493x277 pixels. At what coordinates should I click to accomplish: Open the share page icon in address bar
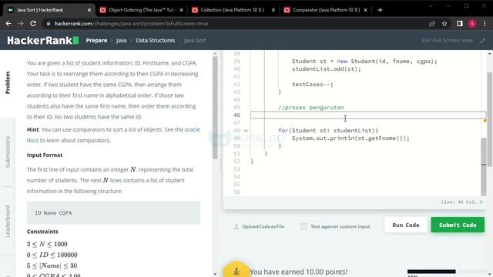tap(432, 24)
